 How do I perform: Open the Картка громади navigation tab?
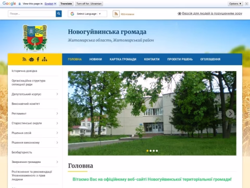point(123,60)
